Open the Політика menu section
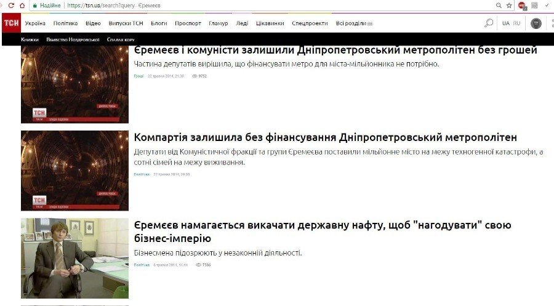The height and width of the screenshot is (306, 554). 65,23
